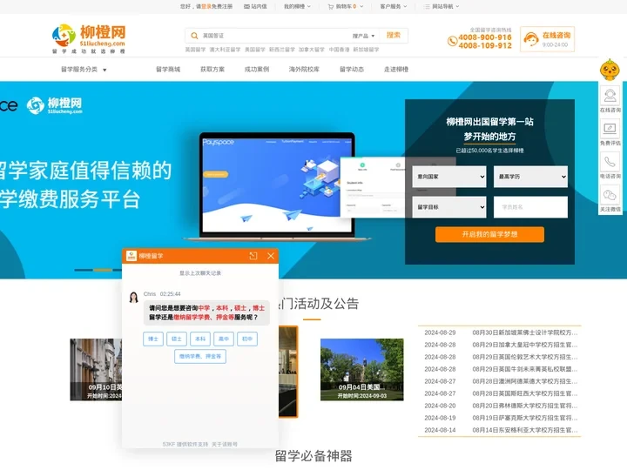Expand the 网站导航 dropdown
627x470 pixels.
pos(457,6)
